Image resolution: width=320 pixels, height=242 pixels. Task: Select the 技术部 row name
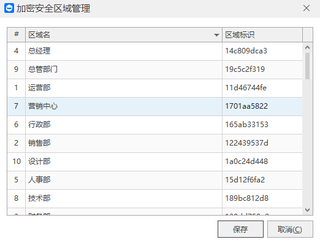pos(39,198)
